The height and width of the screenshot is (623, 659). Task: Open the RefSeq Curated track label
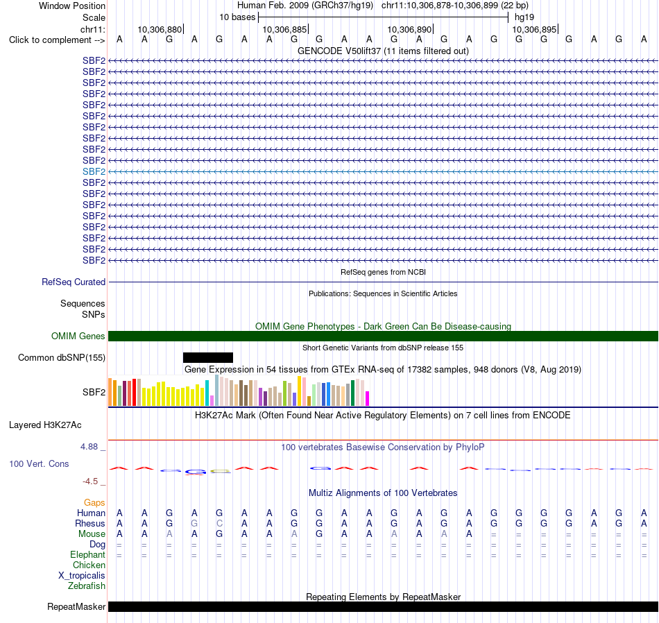coord(74,282)
